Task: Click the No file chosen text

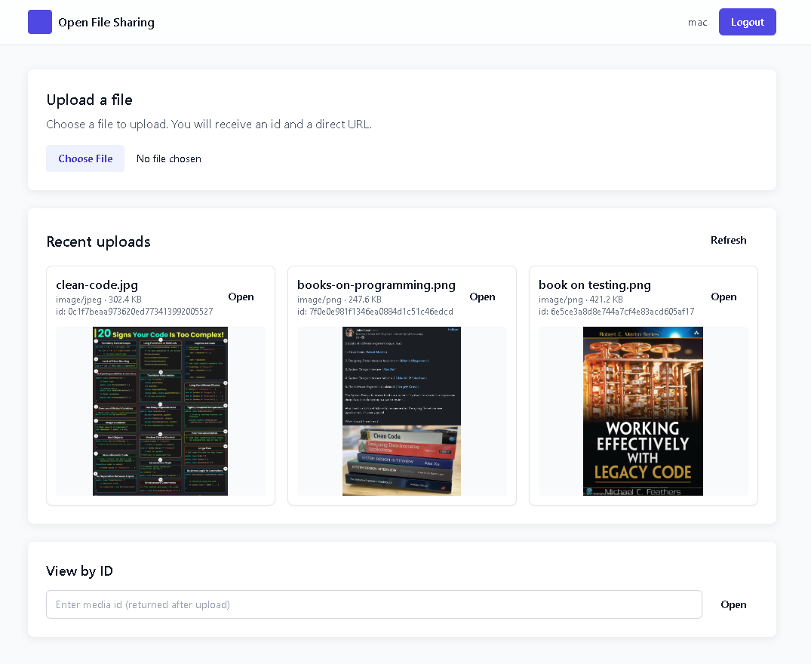Action: coord(168,158)
